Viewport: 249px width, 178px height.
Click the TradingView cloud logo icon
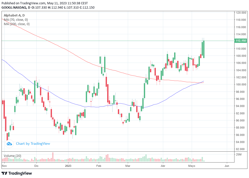click(x=9, y=144)
